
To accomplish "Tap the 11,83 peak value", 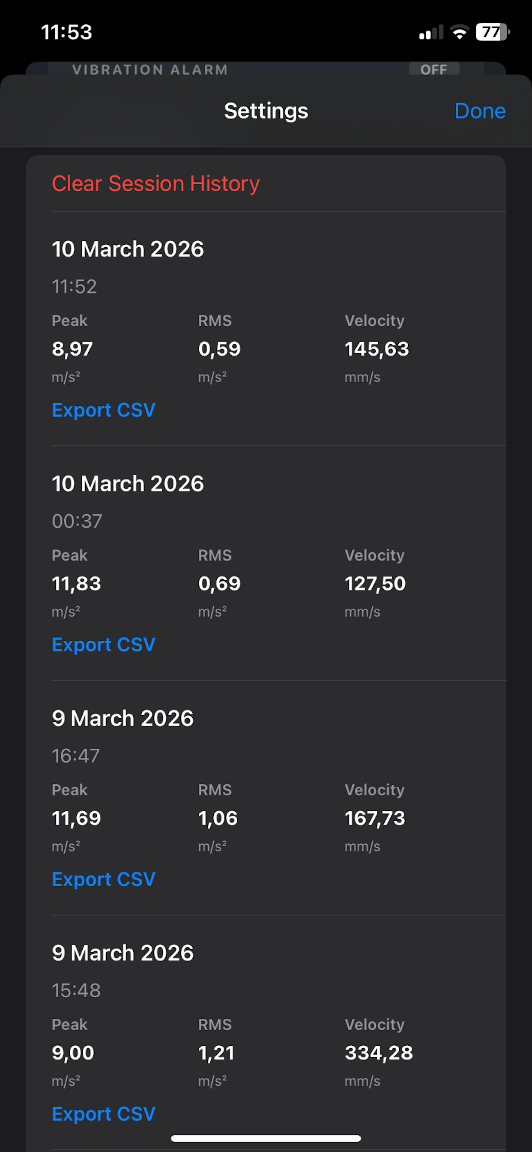I will pos(76,584).
